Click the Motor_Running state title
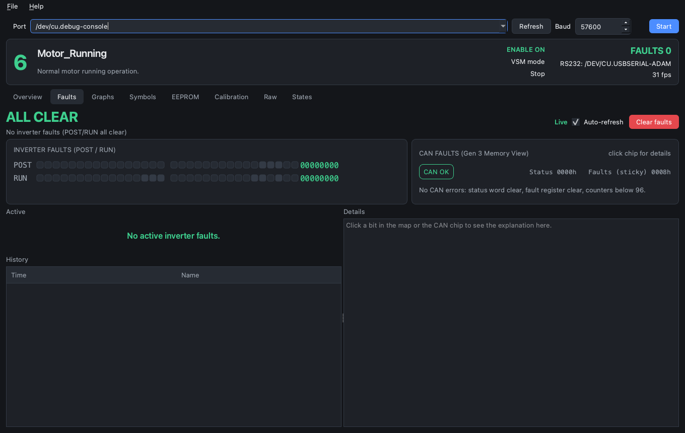This screenshot has height=433, width=685. 72,53
